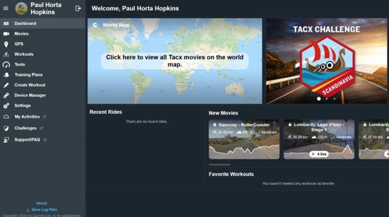Click the Movies camera icon
This screenshot has height=217, width=389.
click(x=6, y=34)
